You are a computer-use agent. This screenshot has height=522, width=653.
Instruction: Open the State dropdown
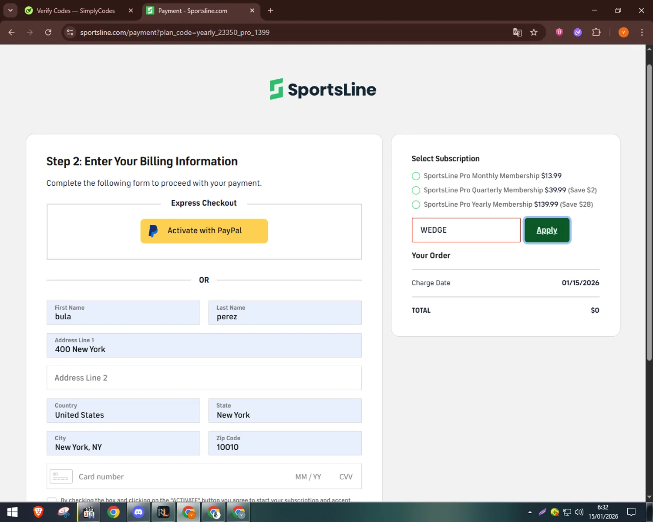pyautogui.click(x=285, y=411)
